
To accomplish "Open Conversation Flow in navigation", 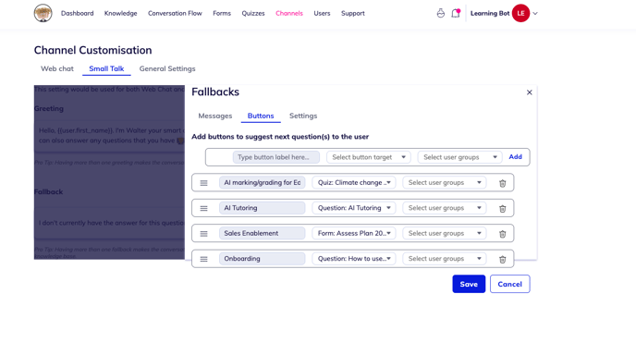I will tap(175, 13).
